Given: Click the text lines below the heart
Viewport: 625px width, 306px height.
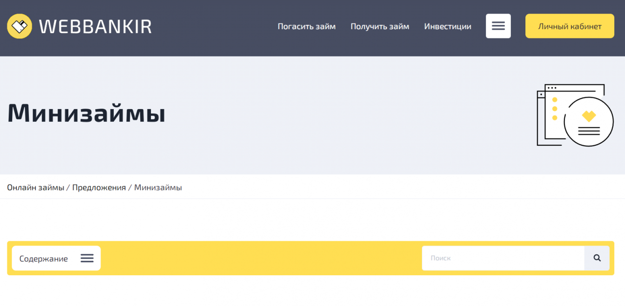Looking at the screenshot, I should click(x=589, y=131).
